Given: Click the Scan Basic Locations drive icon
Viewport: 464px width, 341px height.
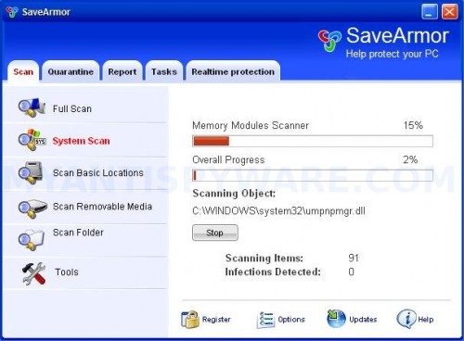Looking at the screenshot, I should pos(31,172).
